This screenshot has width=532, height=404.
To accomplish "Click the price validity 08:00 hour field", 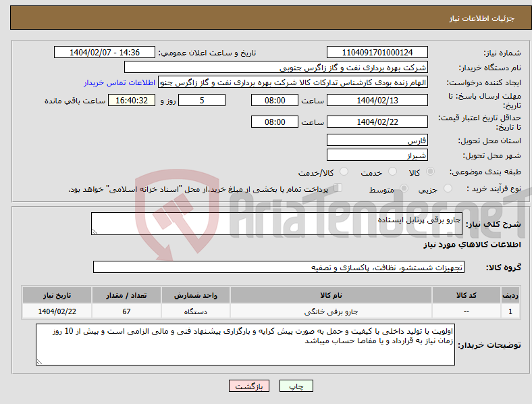I will (275, 122).
